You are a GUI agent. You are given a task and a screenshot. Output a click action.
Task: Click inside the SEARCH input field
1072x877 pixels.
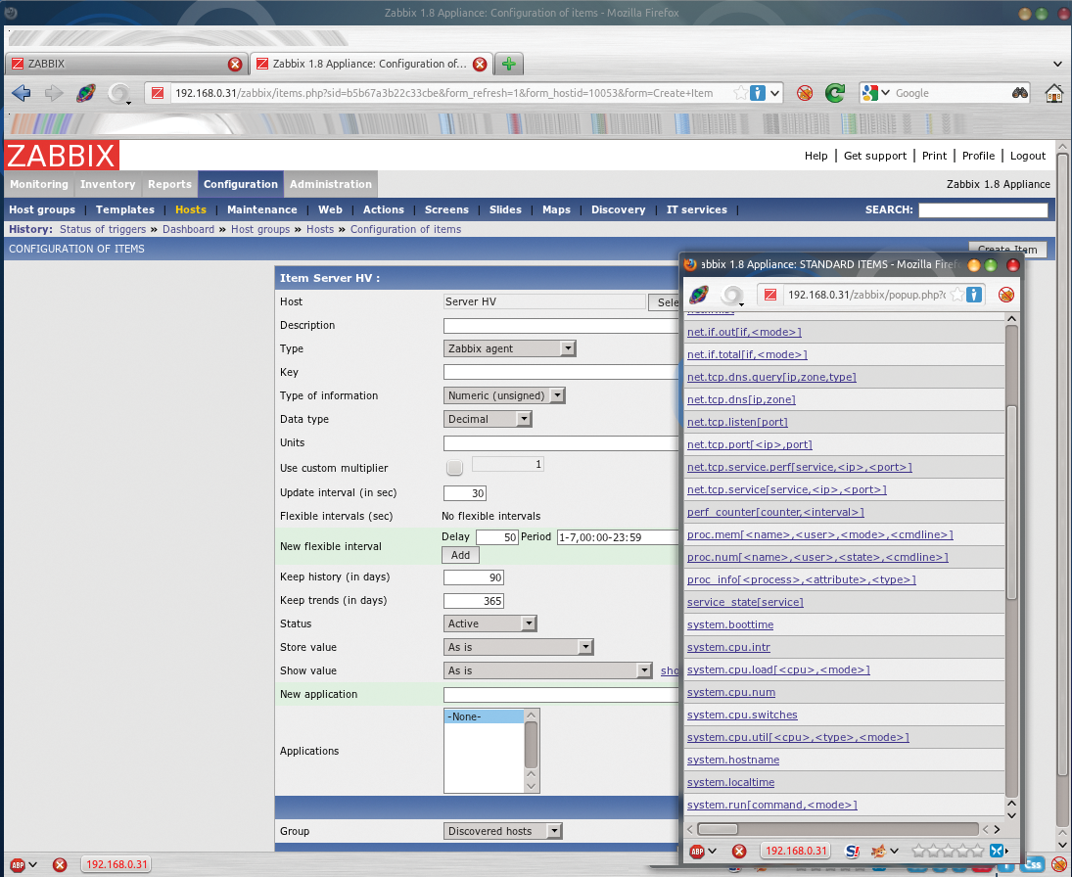click(982, 209)
